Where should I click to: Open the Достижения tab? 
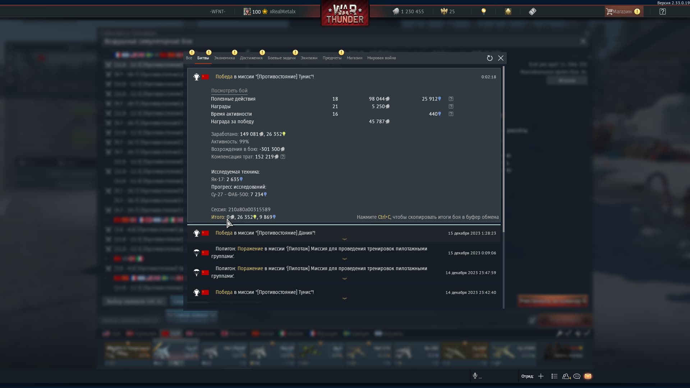coord(251,58)
